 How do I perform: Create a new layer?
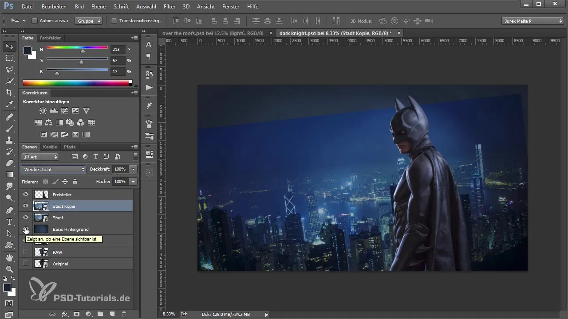[x=112, y=314]
